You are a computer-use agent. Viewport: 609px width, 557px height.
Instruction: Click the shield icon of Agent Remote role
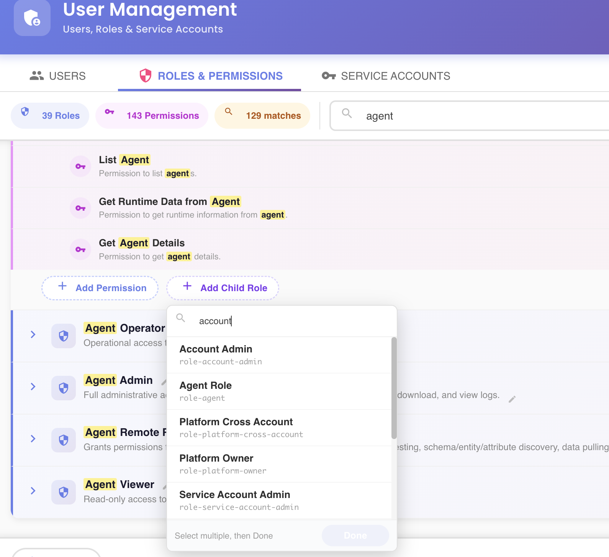pos(64,440)
